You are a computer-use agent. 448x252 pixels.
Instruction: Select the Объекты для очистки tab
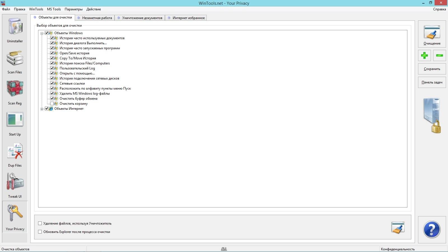pos(53,17)
